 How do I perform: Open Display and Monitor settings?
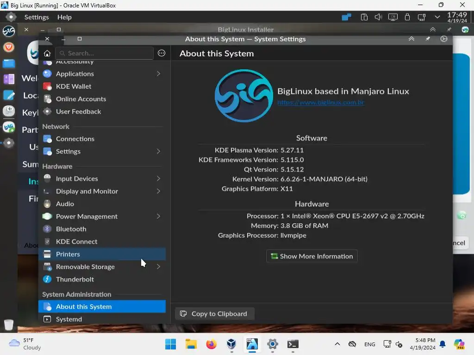coord(102,191)
